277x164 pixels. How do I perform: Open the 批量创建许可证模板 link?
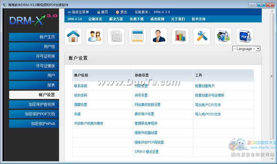point(209,95)
